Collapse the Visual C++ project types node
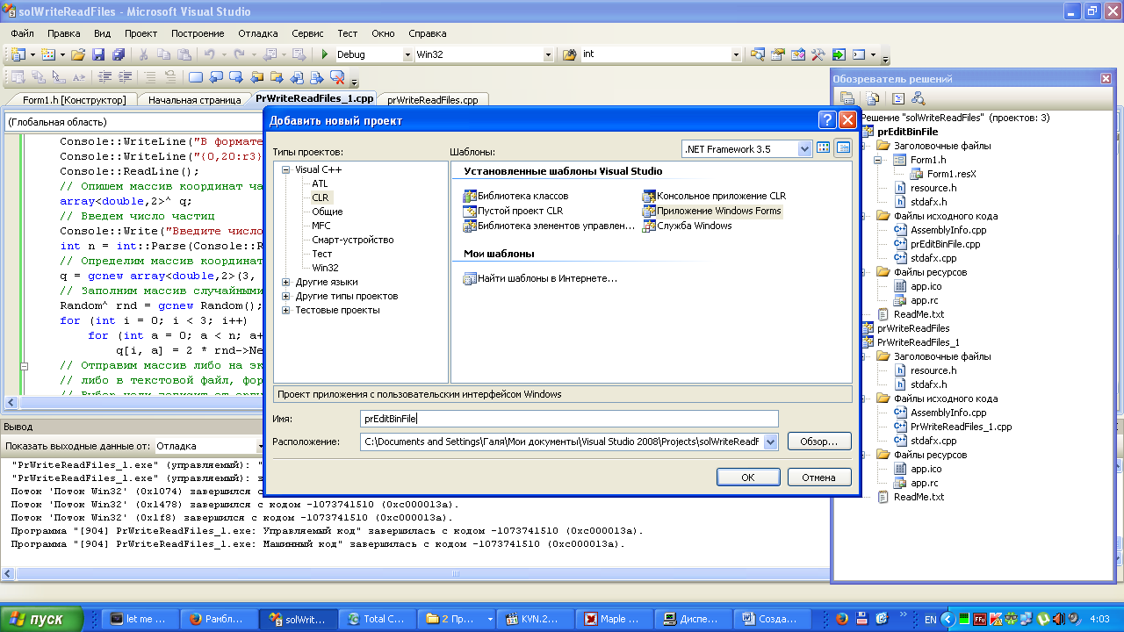Viewport: 1124px width, 632px height. 286,169
